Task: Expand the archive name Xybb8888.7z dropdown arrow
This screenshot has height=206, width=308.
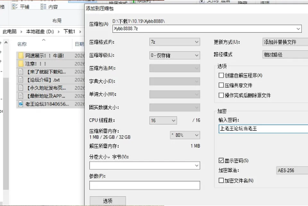Action: [298, 29]
